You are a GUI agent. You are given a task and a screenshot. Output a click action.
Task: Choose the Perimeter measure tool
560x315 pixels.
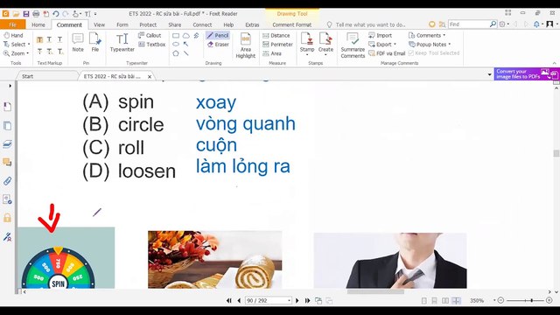[x=277, y=45]
